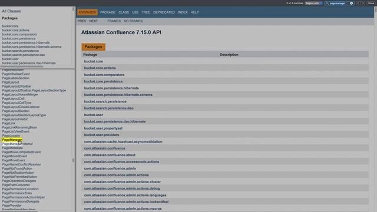Go to next find match arrow
377x212 pixels.
click(x=363, y=4)
